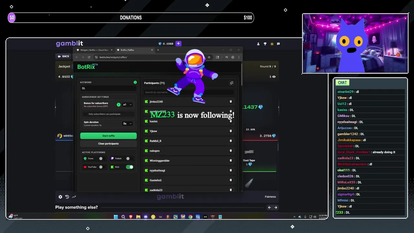Open the Fairness link on gamblit

(x=270, y=197)
